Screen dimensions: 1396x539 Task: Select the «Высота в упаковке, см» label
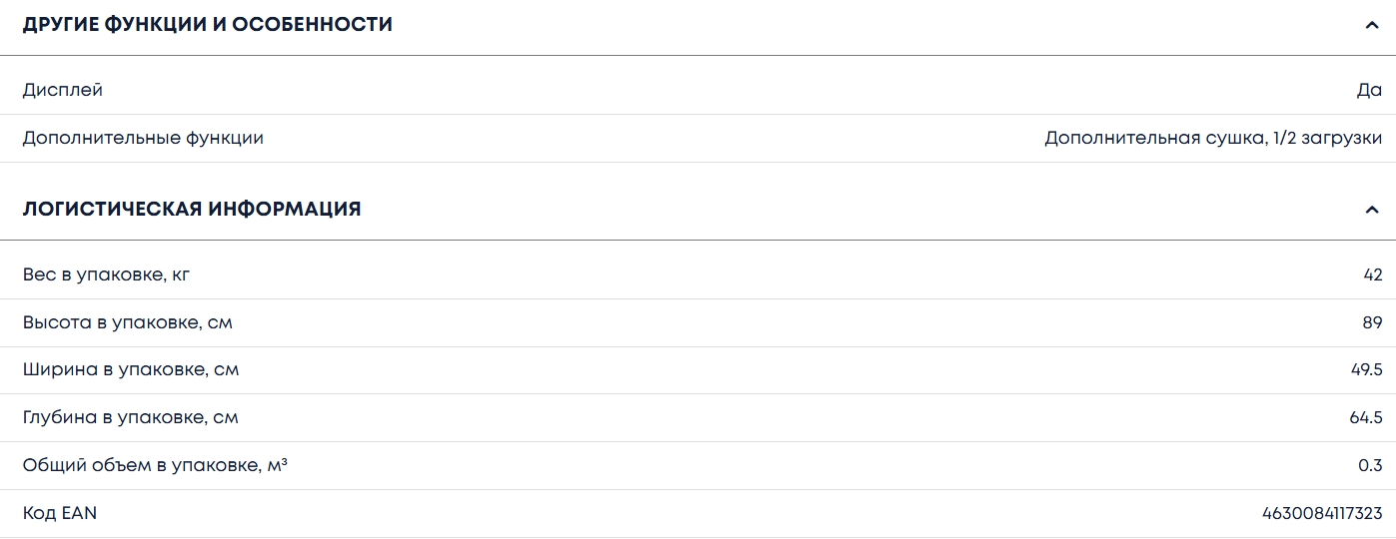click(128, 322)
